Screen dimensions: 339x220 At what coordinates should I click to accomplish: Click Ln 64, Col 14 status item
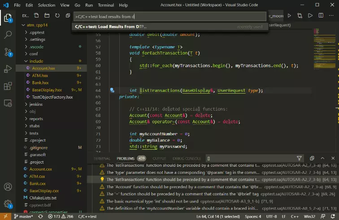click(218, 216)
